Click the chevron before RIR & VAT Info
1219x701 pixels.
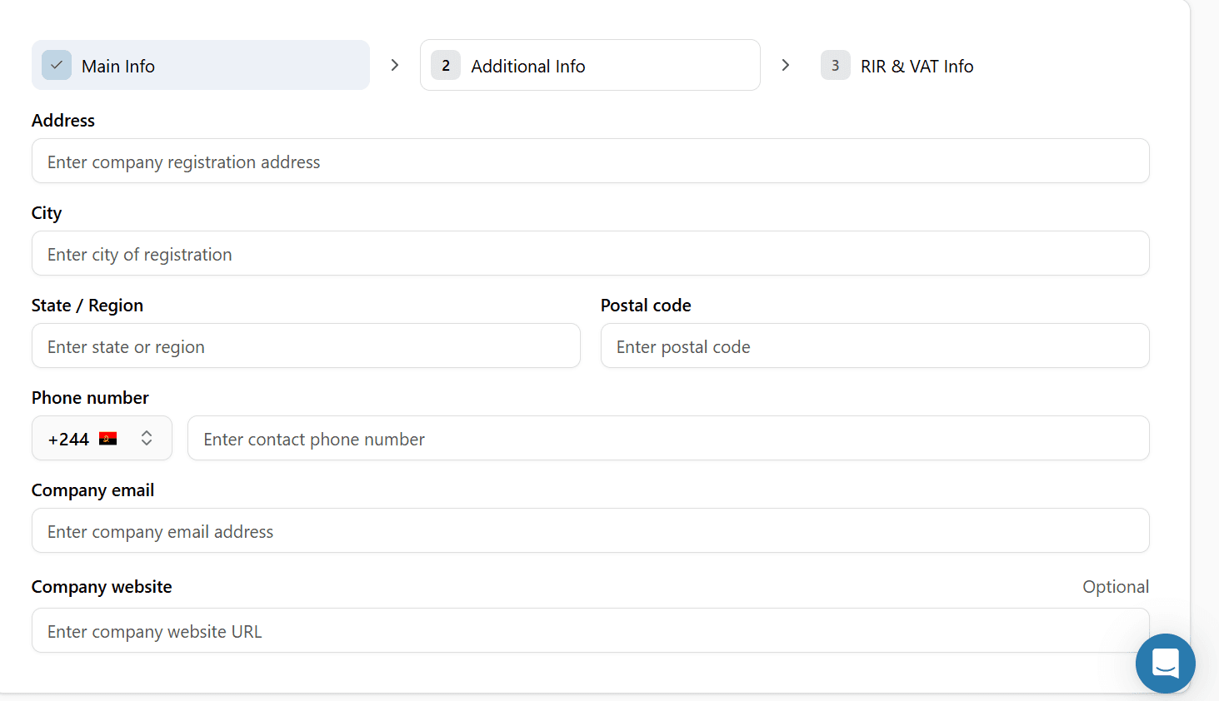click(784, 64)
